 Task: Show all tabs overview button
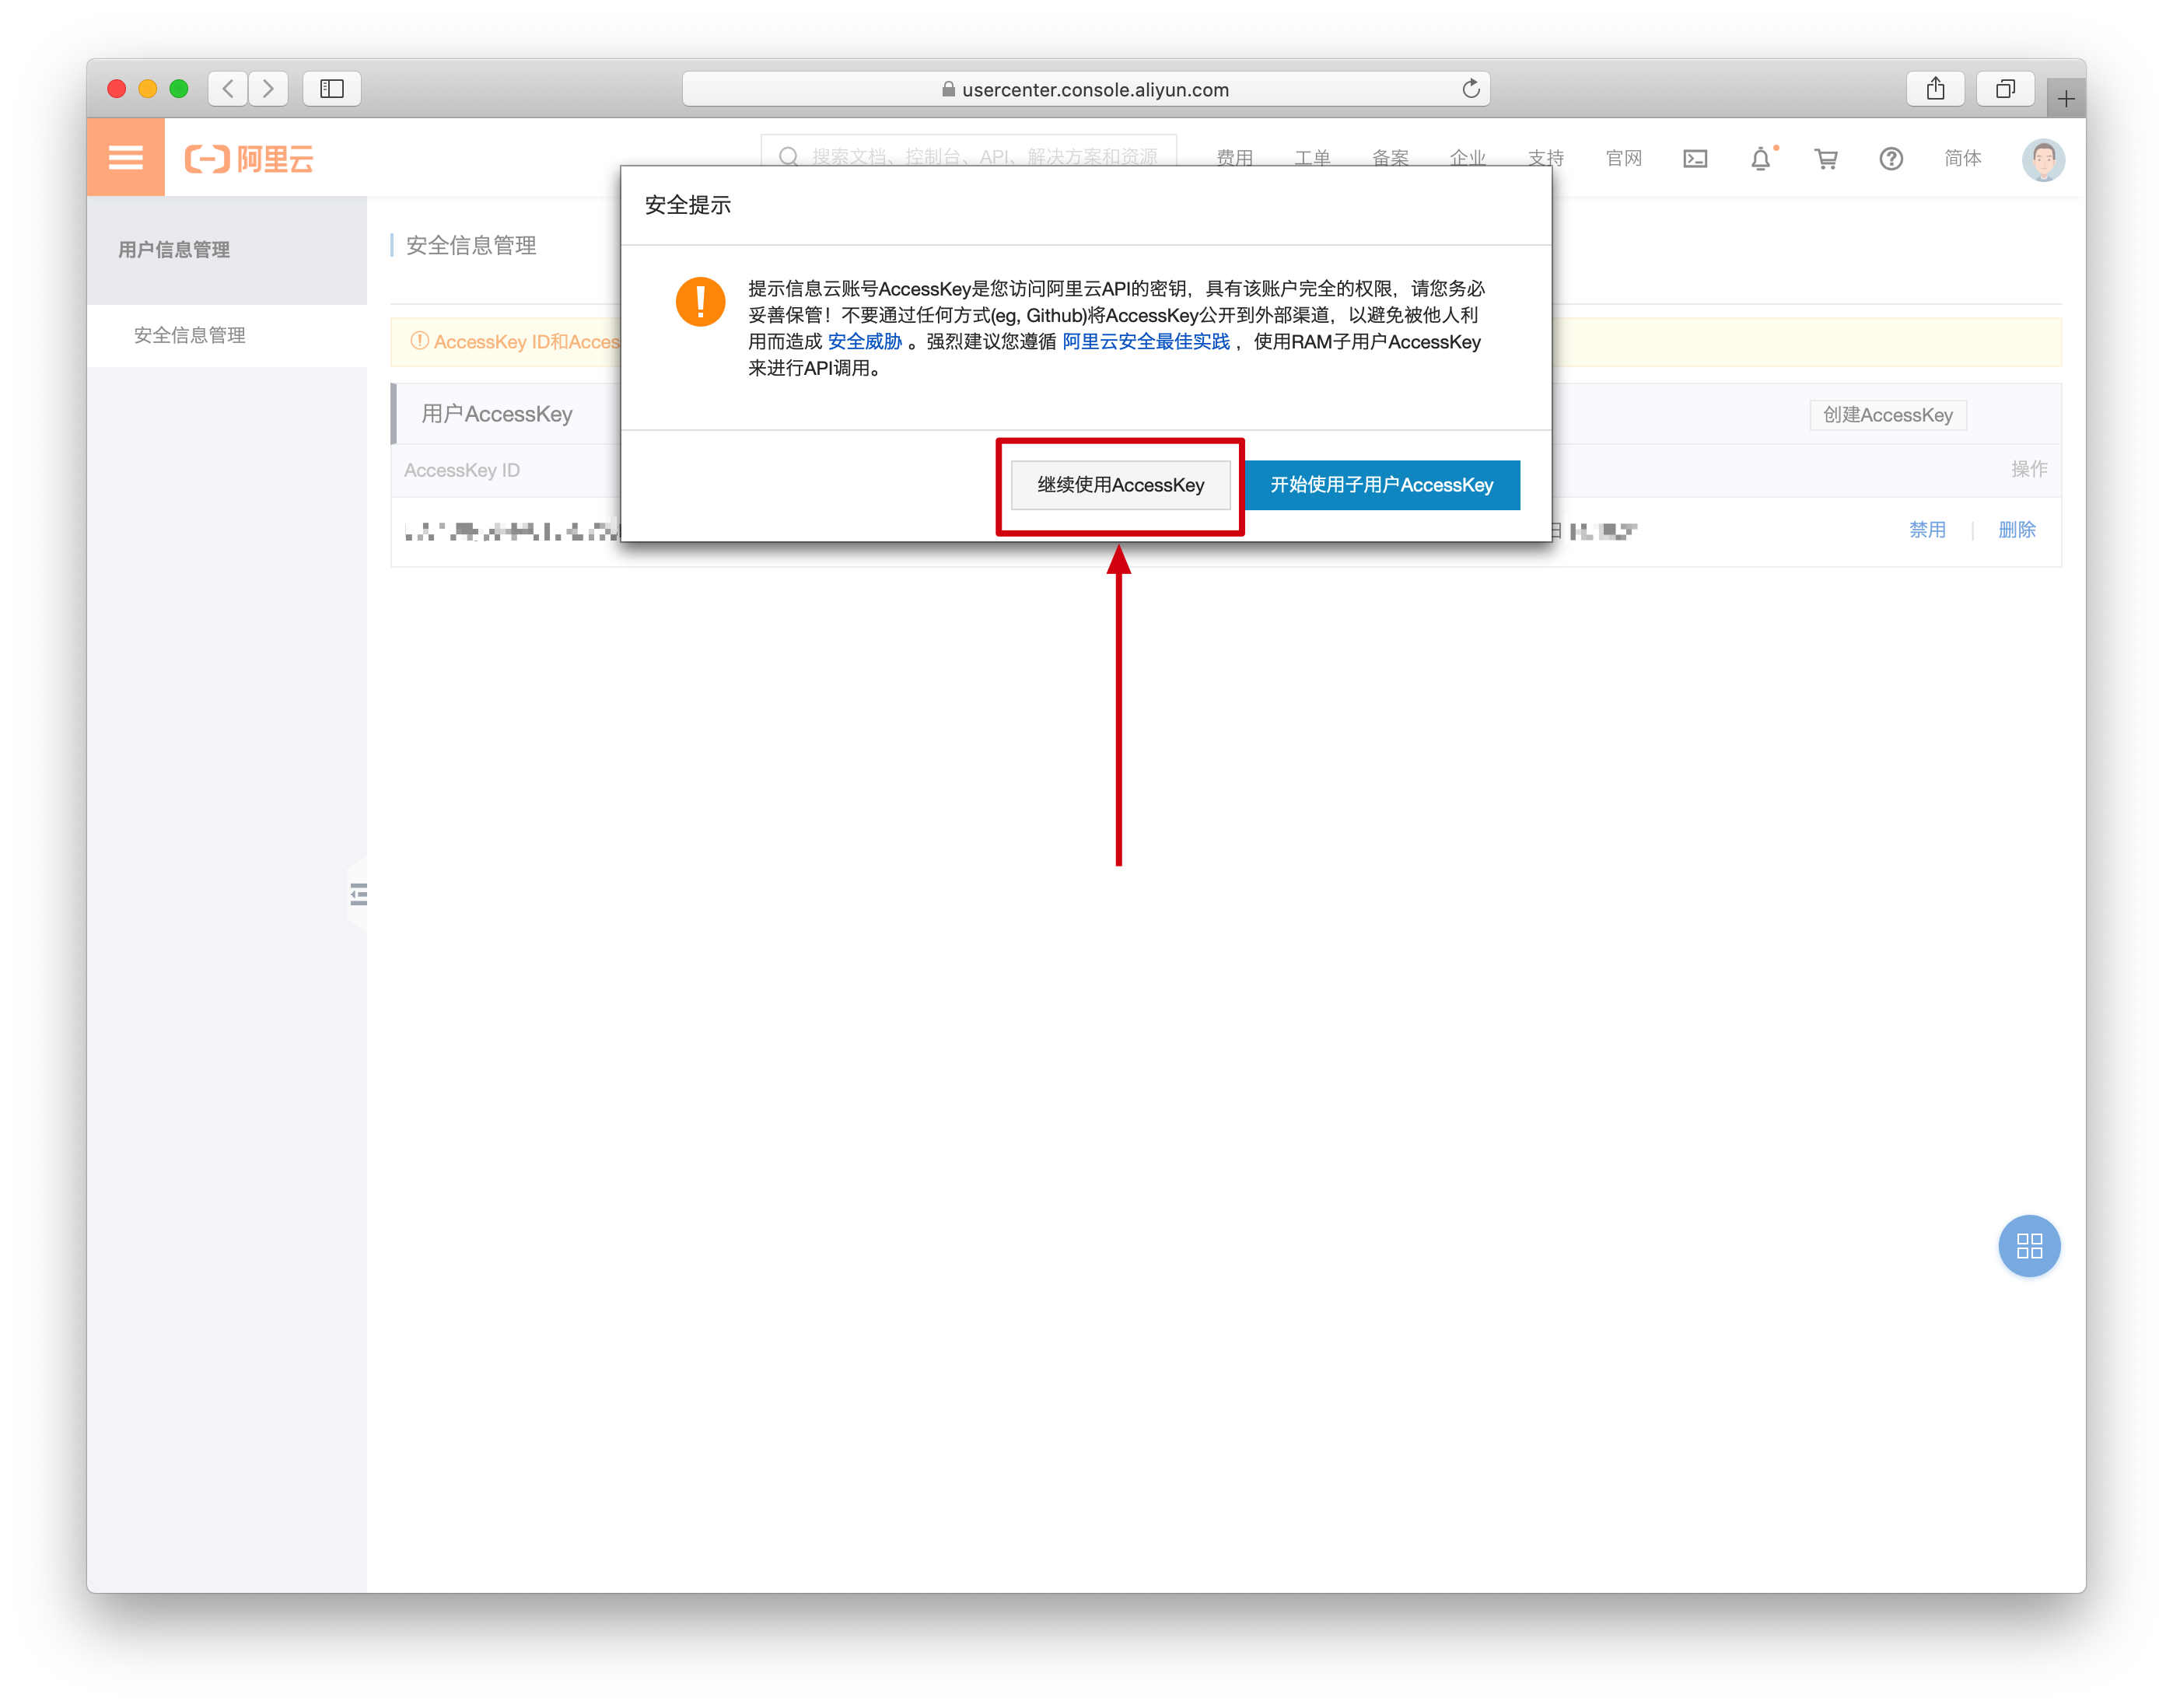coord(2005,89)
